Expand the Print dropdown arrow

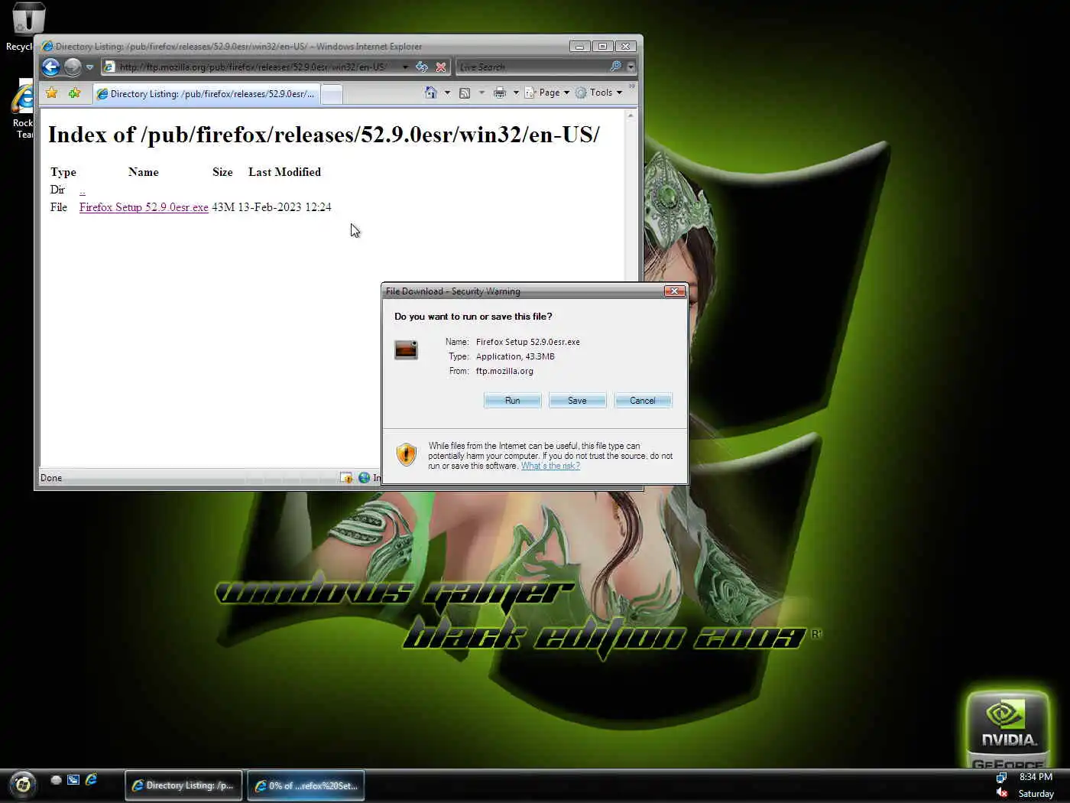[516, 93]
